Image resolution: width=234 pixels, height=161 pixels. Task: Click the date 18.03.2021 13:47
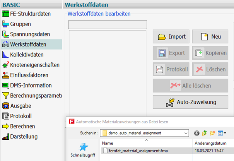(x=209, y=151)
